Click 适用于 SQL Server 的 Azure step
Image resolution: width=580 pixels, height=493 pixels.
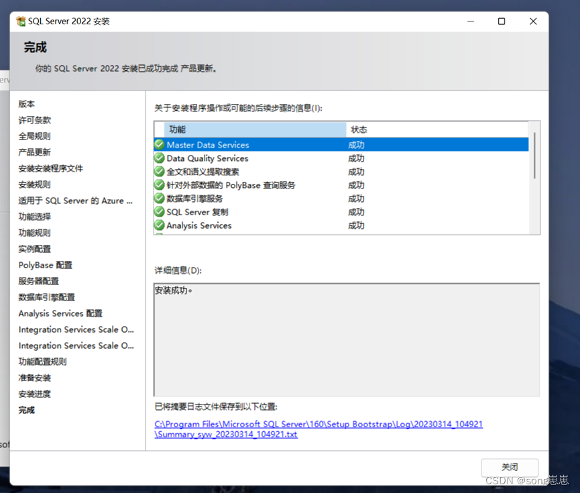pos(76,201)
